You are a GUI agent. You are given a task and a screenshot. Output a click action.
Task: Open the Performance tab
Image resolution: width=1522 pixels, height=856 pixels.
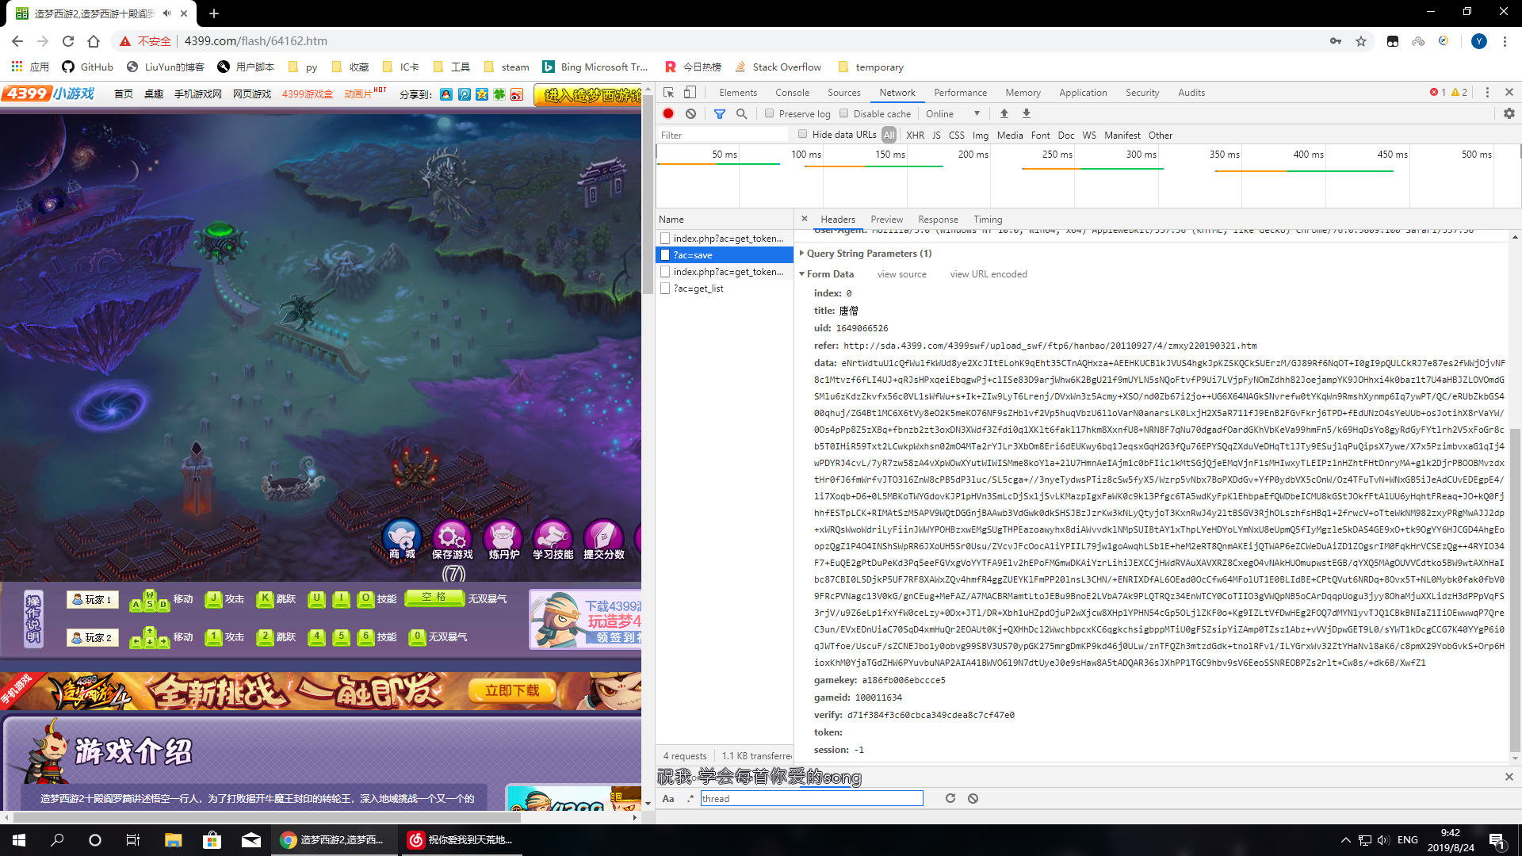960,92
